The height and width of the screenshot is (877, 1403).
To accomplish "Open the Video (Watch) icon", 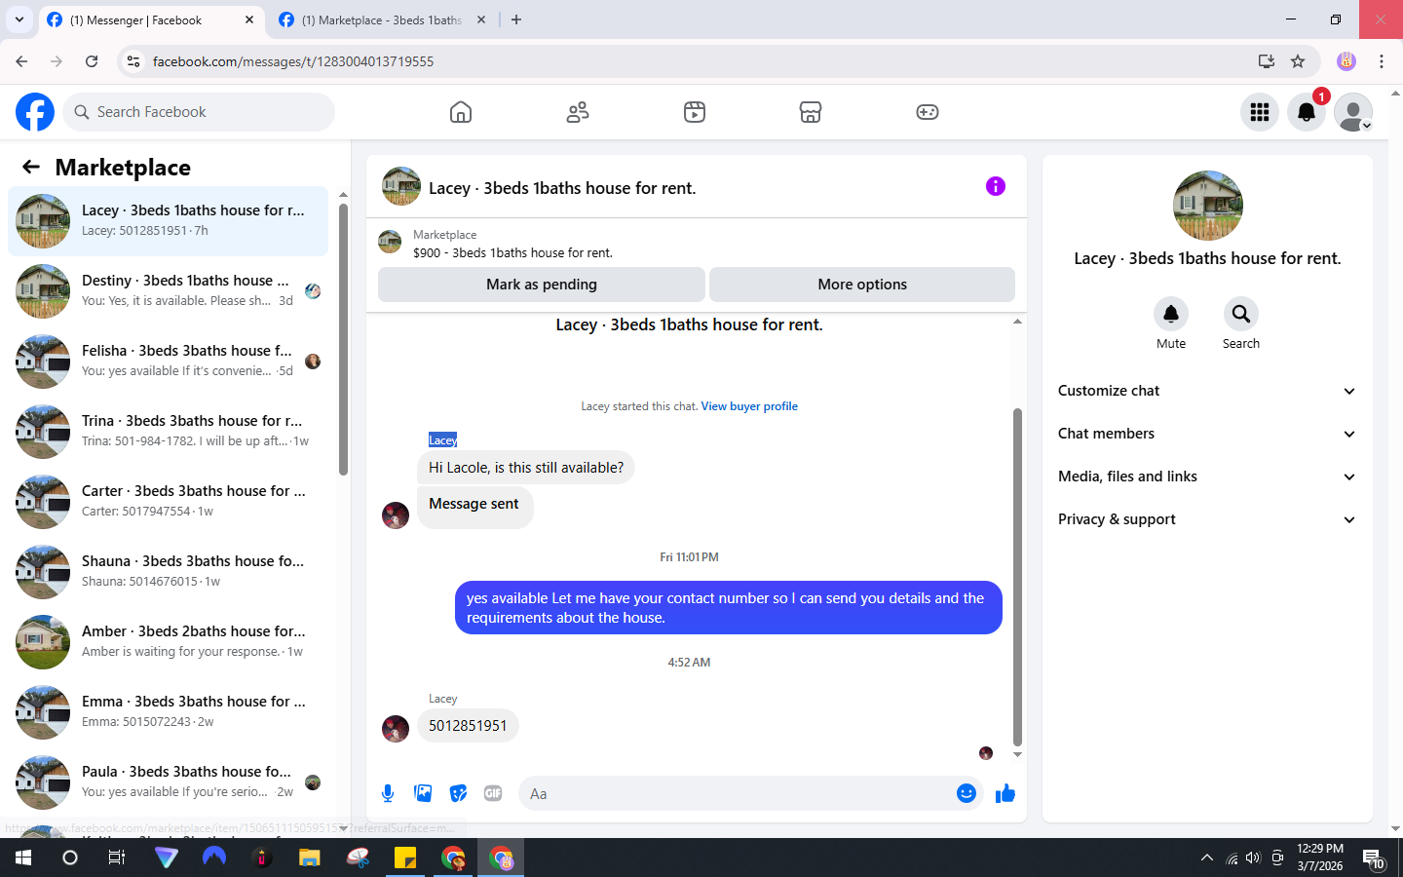I will pos(695,112).
